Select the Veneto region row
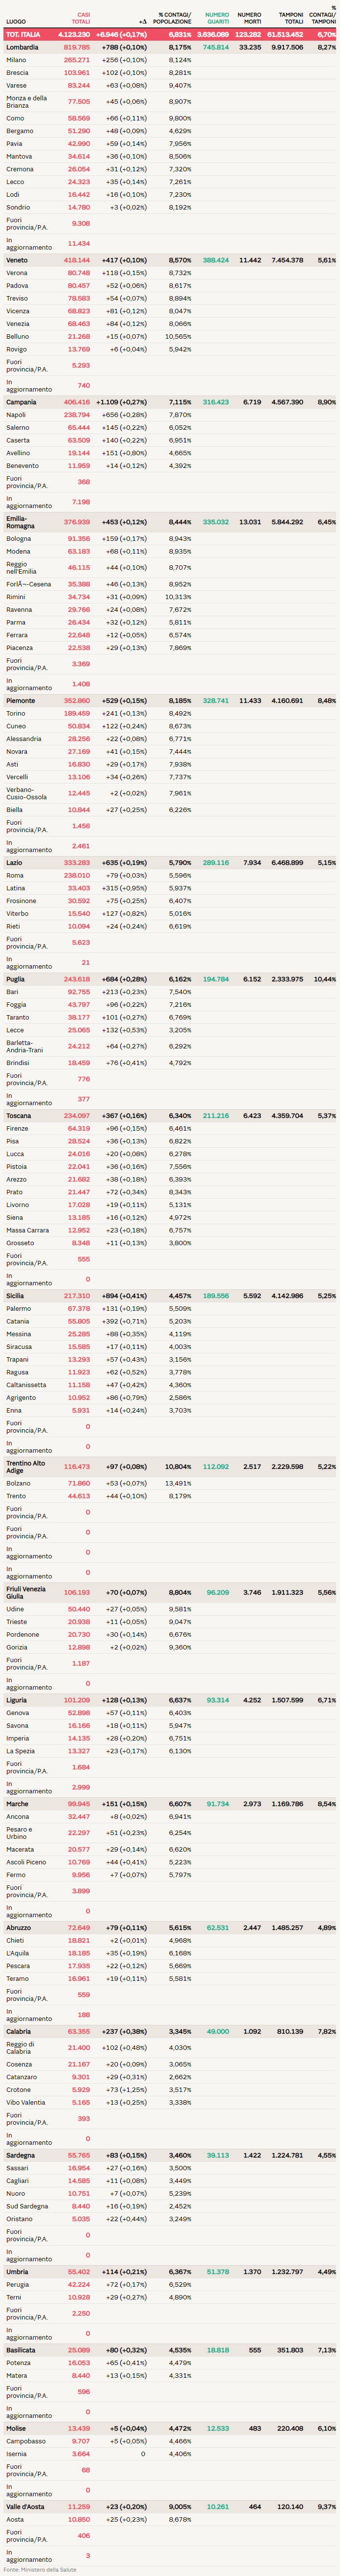The width and height of the screenshot is (340, 2576). pos(17,260)
